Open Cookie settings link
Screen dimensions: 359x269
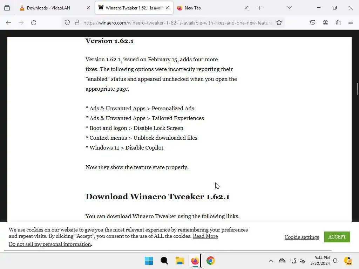coord(302,237)
